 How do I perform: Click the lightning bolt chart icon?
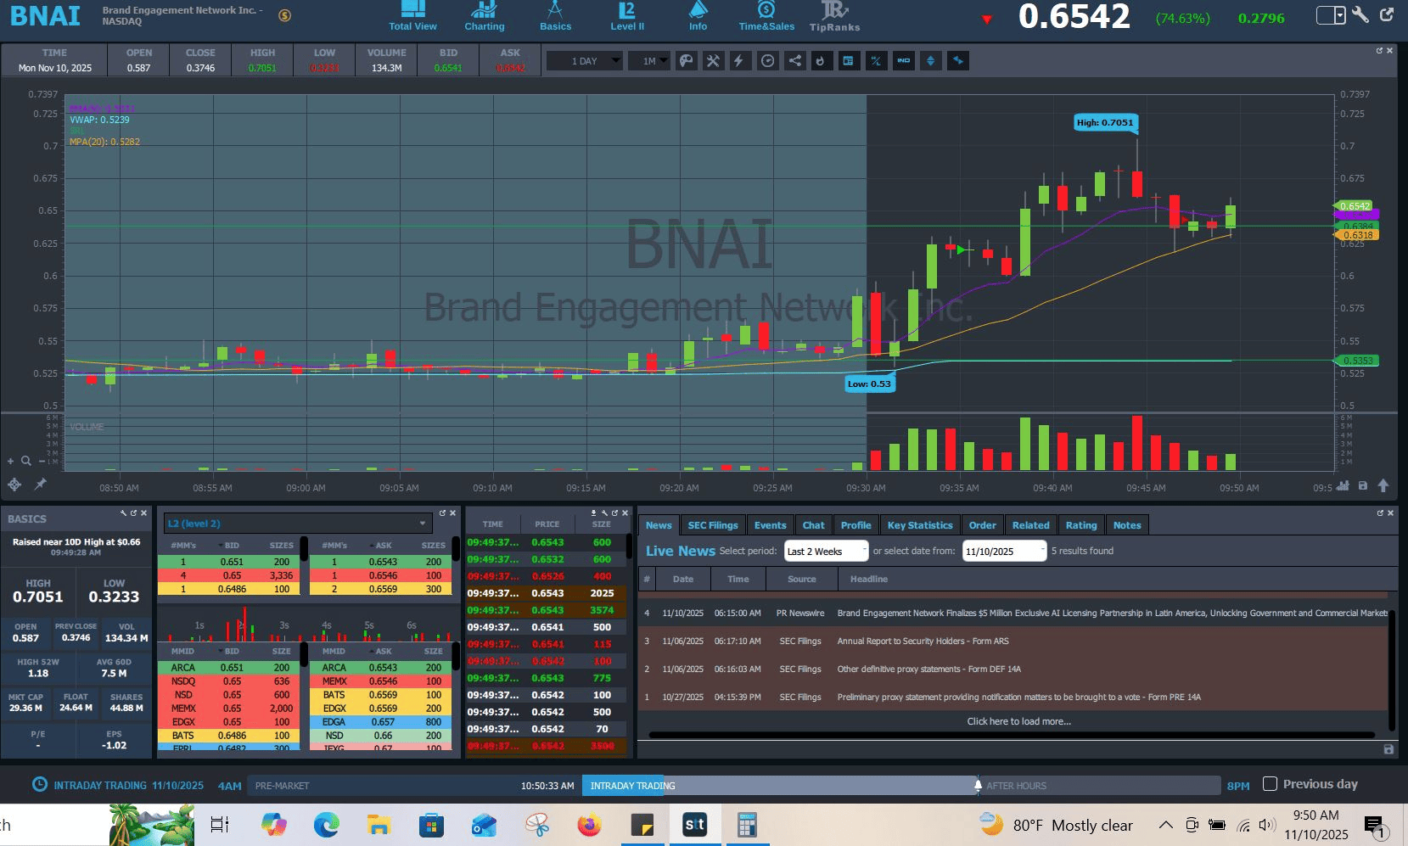[x=740, y=61]
